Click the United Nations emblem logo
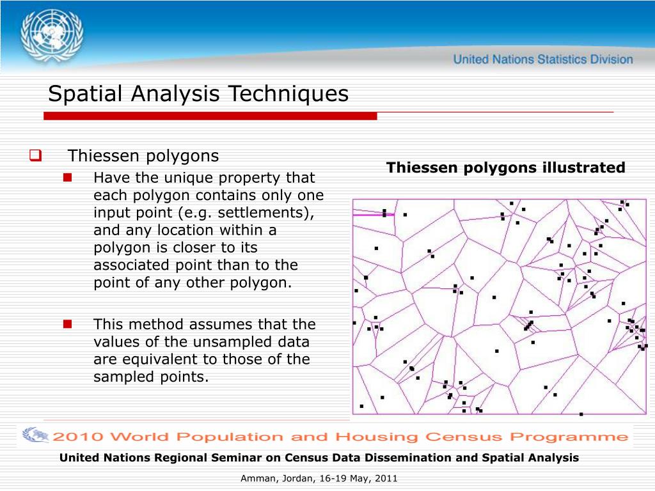 point(52,36)
